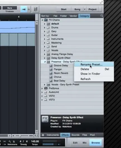Sort browser by Vendor
The image size is (121, 148).
tap(73, 16)
